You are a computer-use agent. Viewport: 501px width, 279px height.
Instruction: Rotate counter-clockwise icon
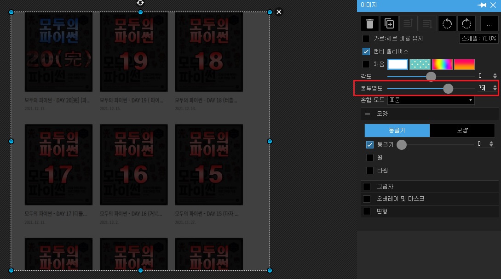click(x=447, y=23)
